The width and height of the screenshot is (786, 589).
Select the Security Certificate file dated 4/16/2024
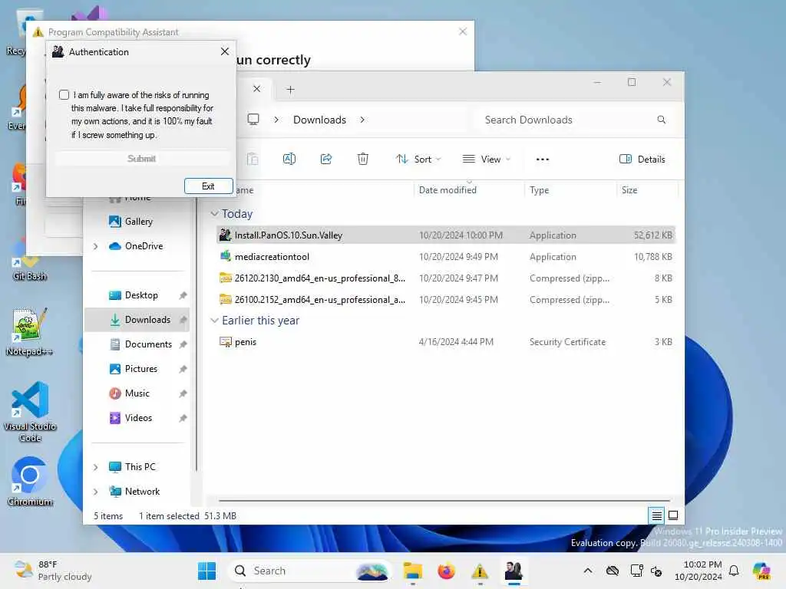click(x=446, y=341)
